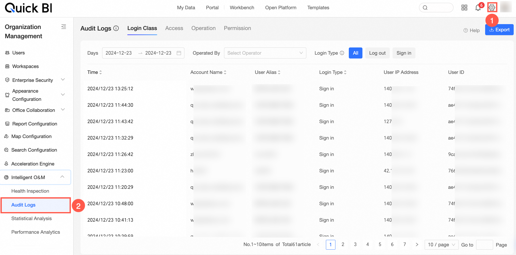Image resolution: width=516 pixels, height=255 pixels.
Task: Switch to the Access tab
Action: point(174,28)
